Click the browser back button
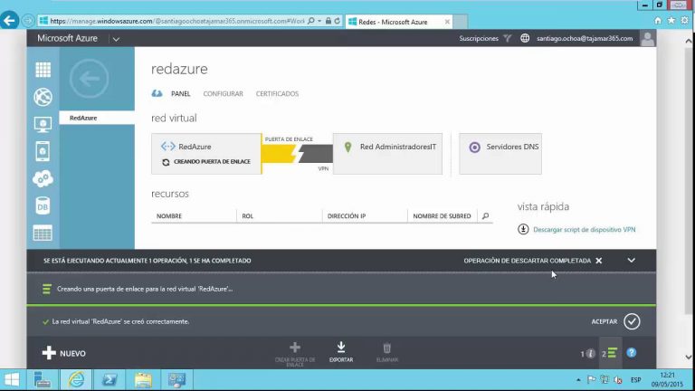 [9, 21]
